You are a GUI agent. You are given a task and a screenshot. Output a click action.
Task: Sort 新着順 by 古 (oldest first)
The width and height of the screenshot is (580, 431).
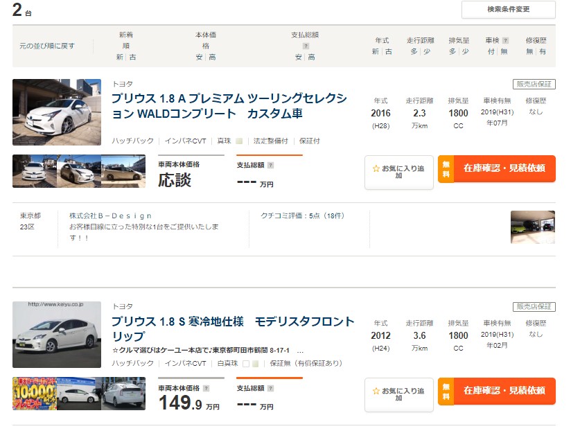[133, 57]
